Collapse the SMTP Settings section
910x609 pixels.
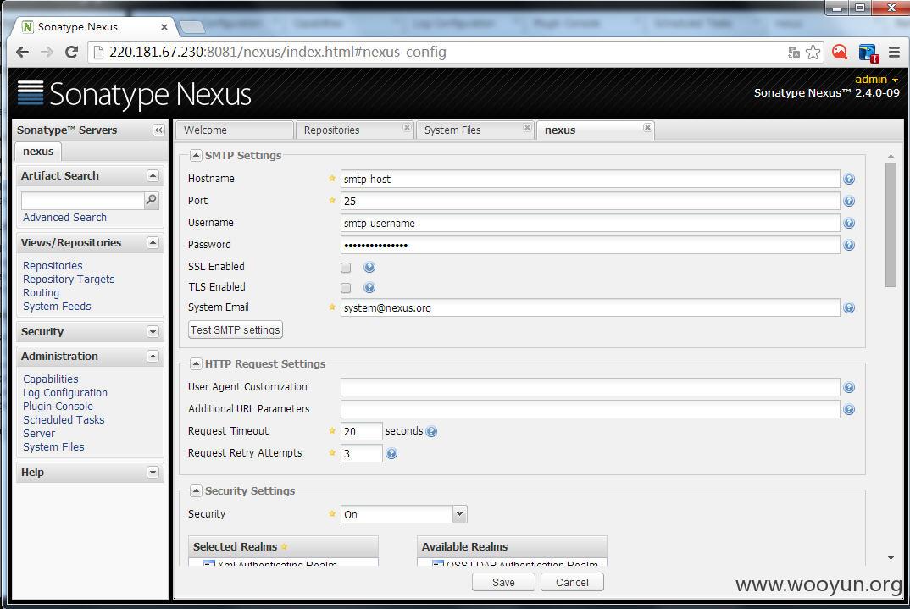(x=197, y=156)
